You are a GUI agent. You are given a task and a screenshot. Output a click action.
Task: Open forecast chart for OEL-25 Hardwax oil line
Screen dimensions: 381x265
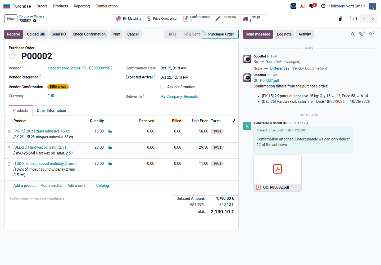[x=110, y=148]
